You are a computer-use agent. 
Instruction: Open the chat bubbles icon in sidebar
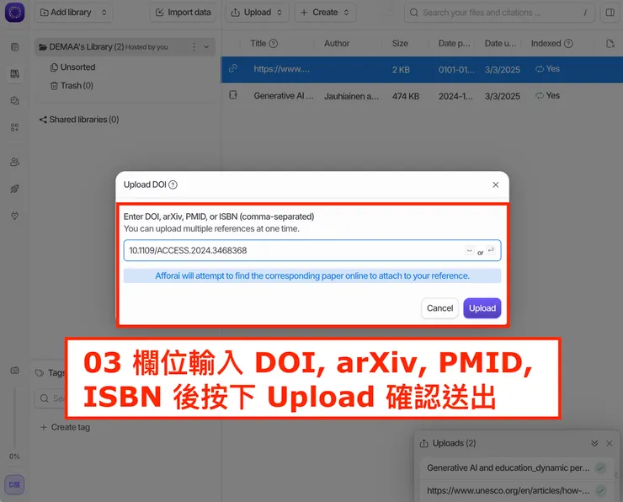pos(14,100)
